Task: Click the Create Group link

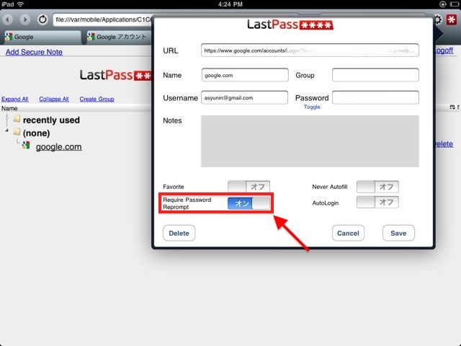Action: tap(97, 99)
